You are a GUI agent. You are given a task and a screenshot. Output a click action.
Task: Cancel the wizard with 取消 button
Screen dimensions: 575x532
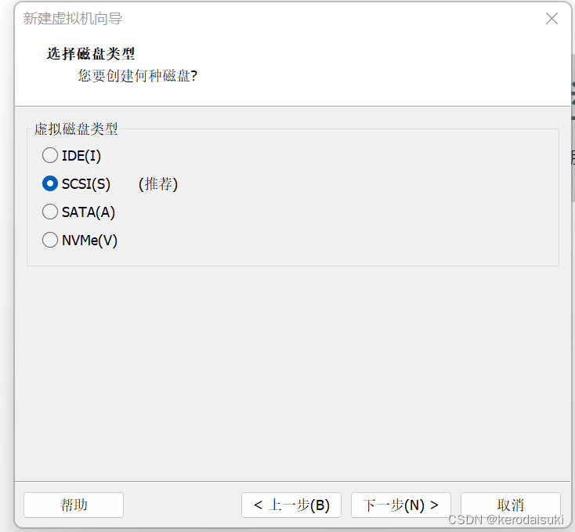(510, 505)
